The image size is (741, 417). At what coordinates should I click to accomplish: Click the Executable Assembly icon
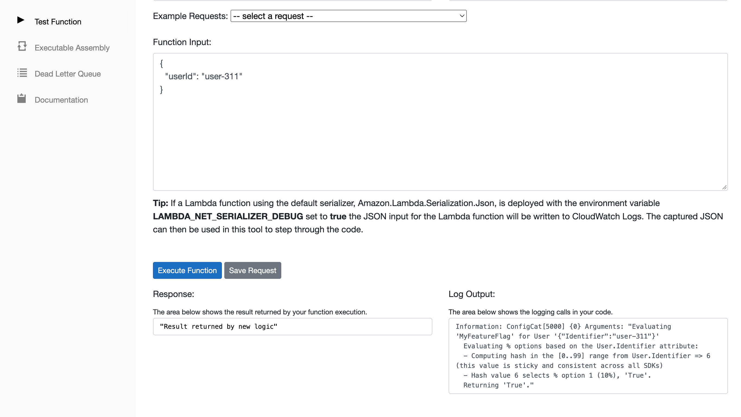(22, 46)
